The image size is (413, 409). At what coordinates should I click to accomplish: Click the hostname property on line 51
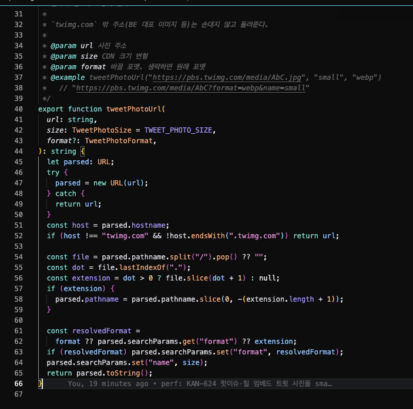tap(148, 225)
